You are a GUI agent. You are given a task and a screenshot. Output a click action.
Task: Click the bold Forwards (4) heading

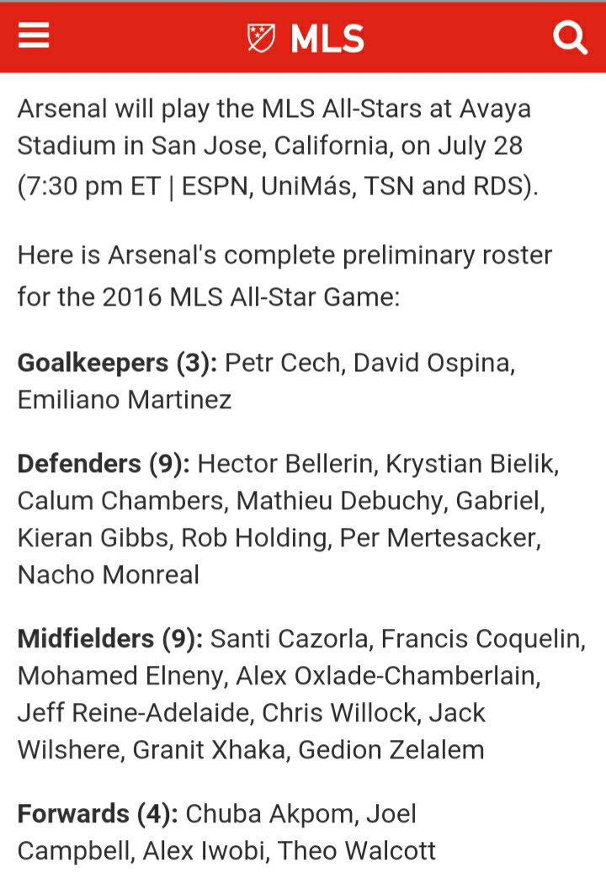[98, 814]
